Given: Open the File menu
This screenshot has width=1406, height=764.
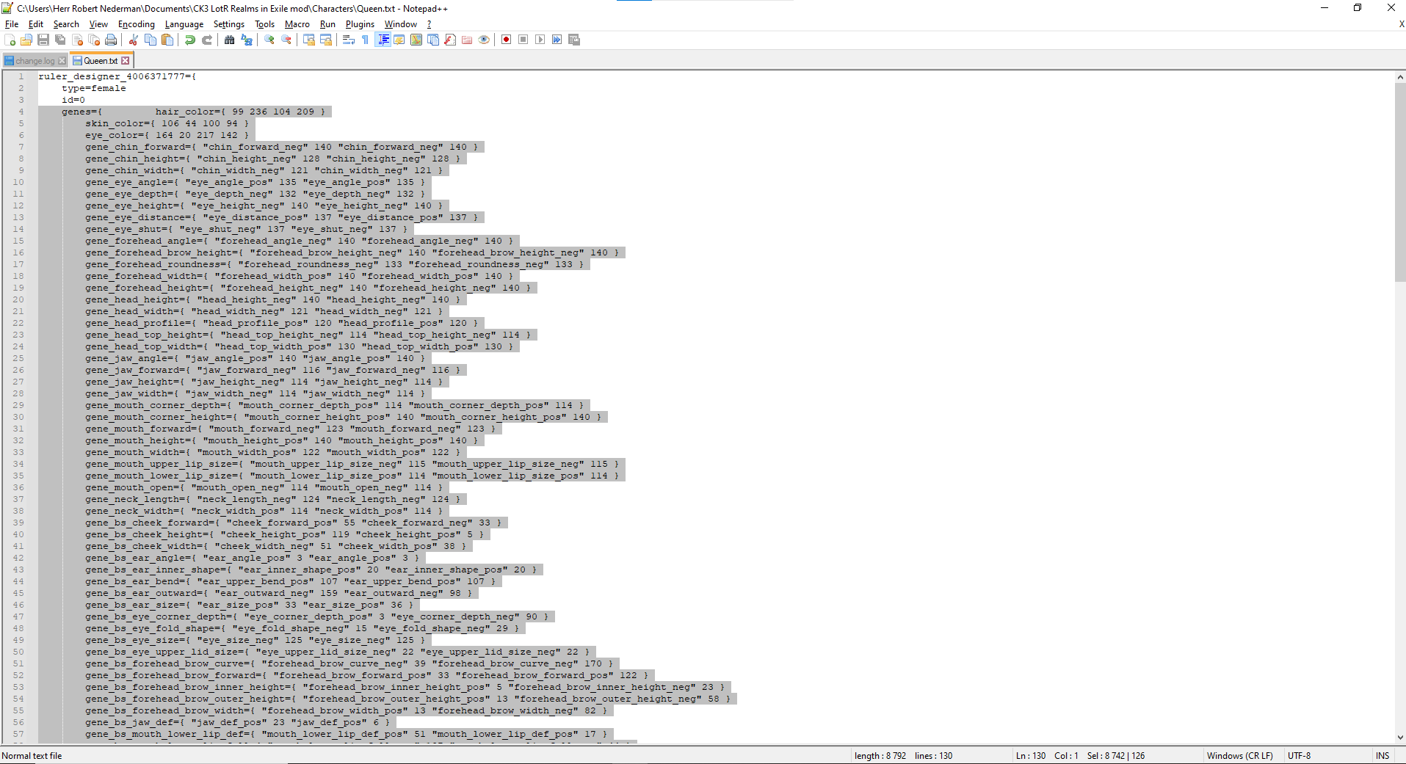Looking at the screenshot, I should [12, 24].
